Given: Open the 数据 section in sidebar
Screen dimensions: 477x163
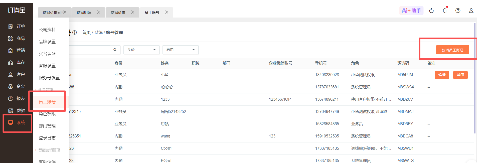Looking at the screenshot, I should coord(17,111).
